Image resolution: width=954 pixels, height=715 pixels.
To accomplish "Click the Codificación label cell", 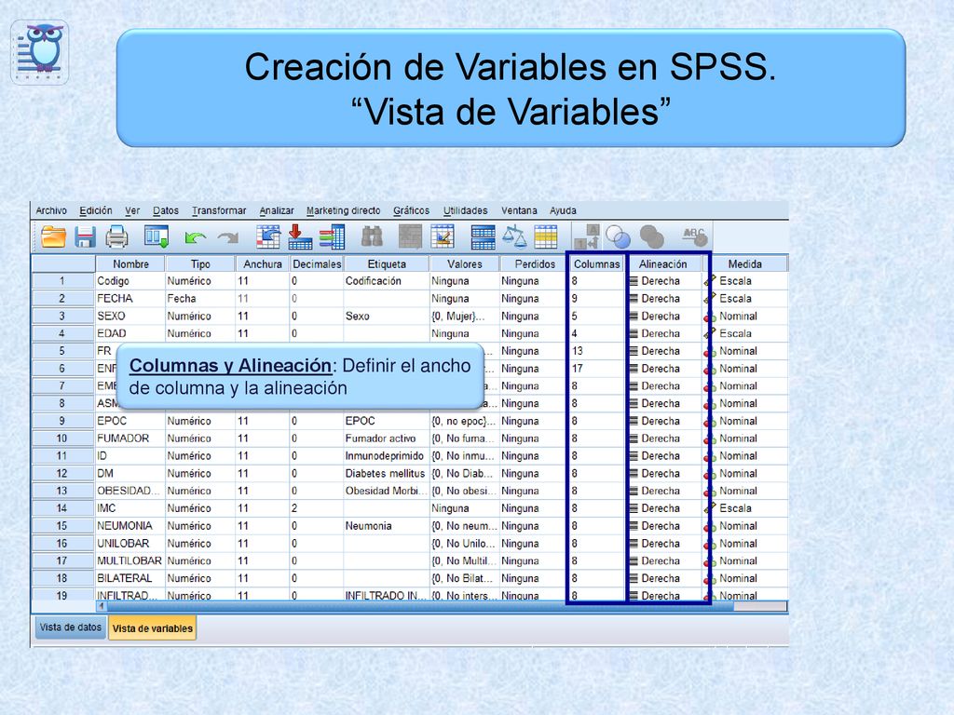I will tap(387, 281).
